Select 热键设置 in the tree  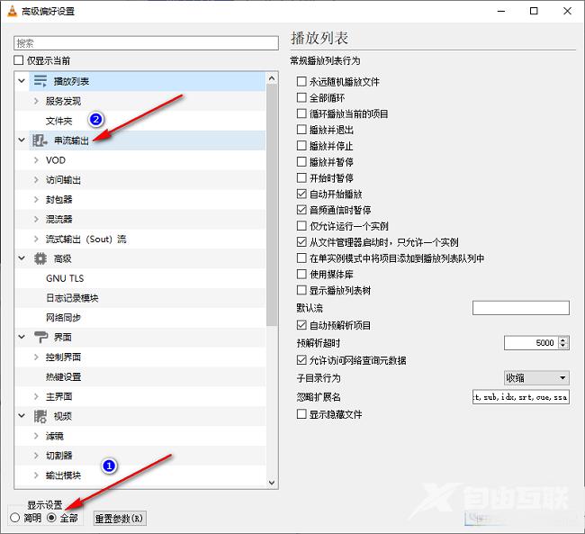pos(63,376)
